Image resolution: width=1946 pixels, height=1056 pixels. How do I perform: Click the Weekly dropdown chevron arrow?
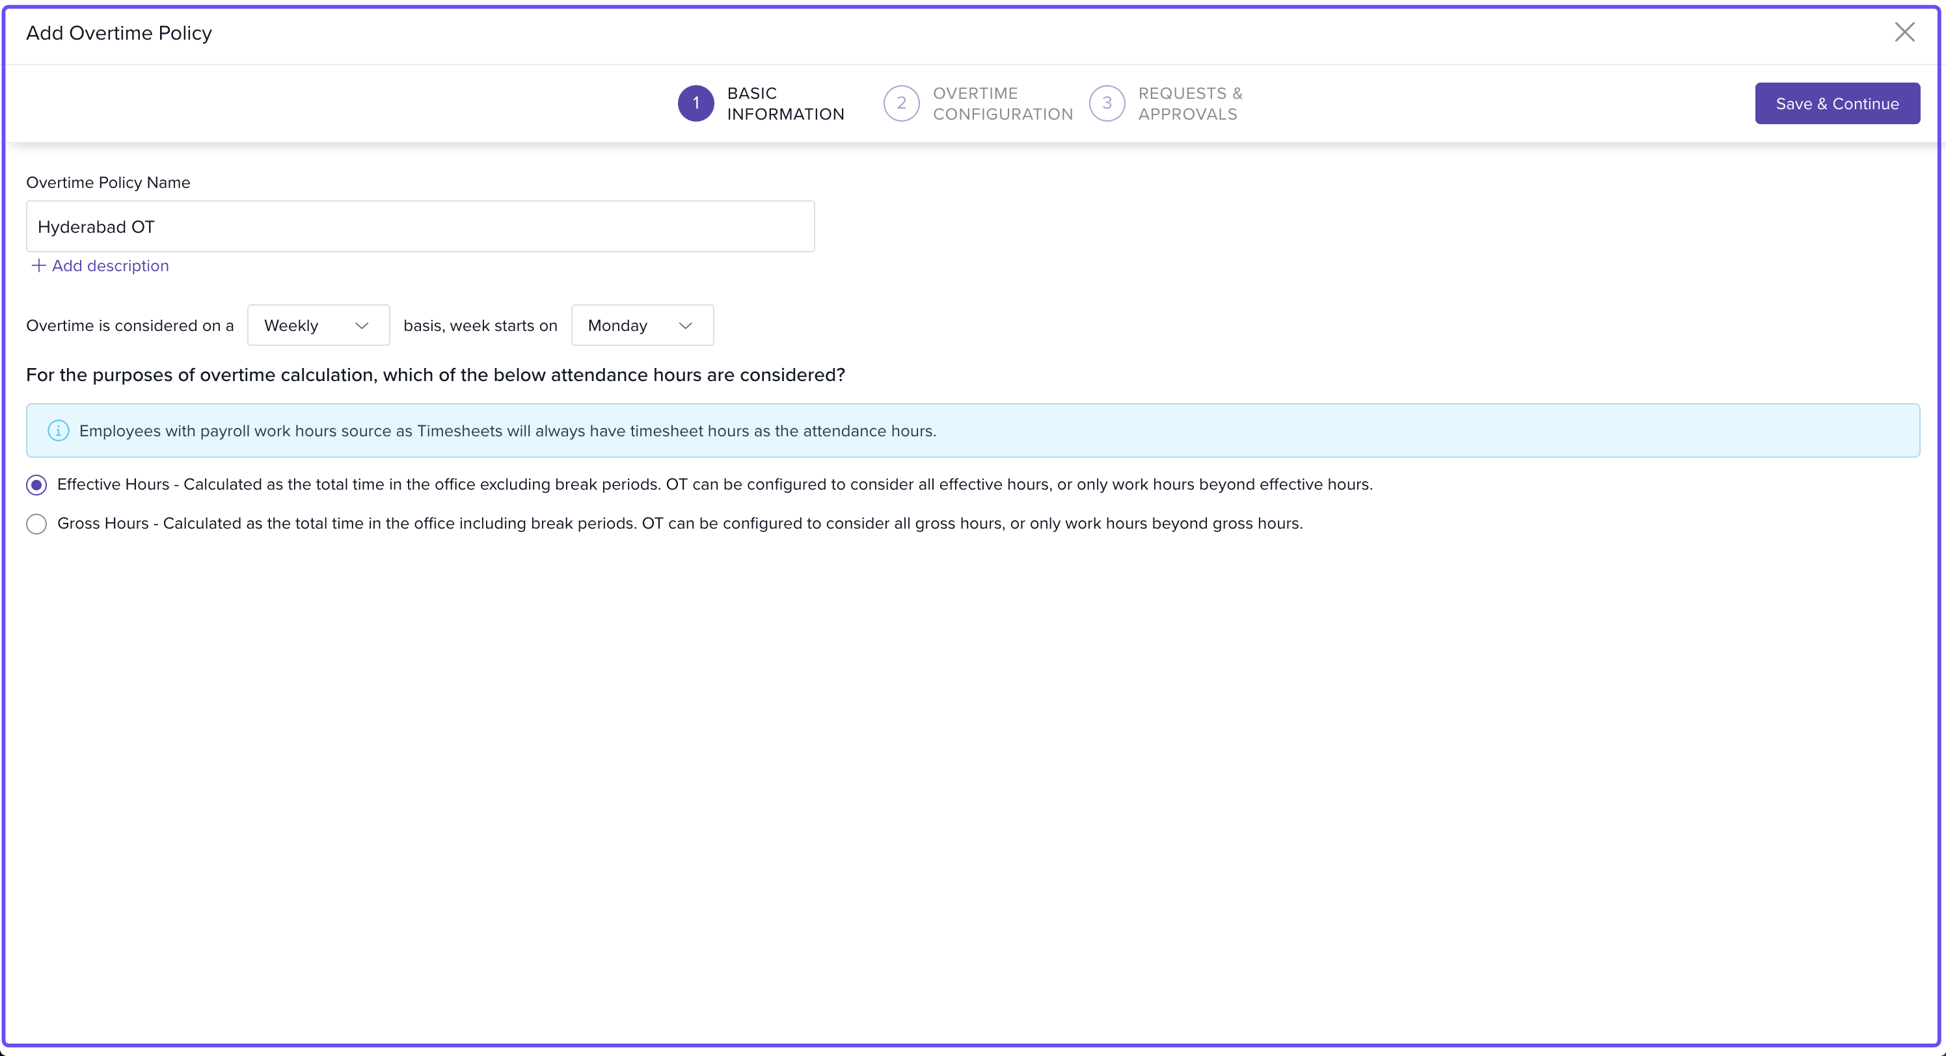click(362, 325)
